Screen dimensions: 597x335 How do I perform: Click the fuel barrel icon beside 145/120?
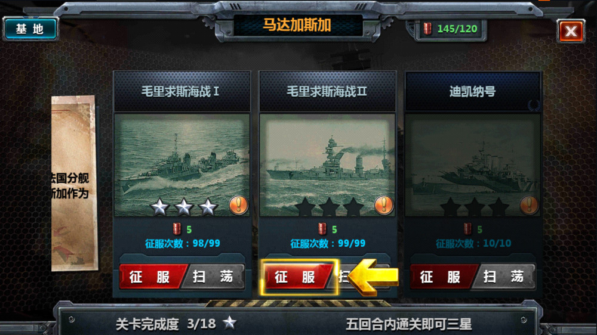coord(427,29)
